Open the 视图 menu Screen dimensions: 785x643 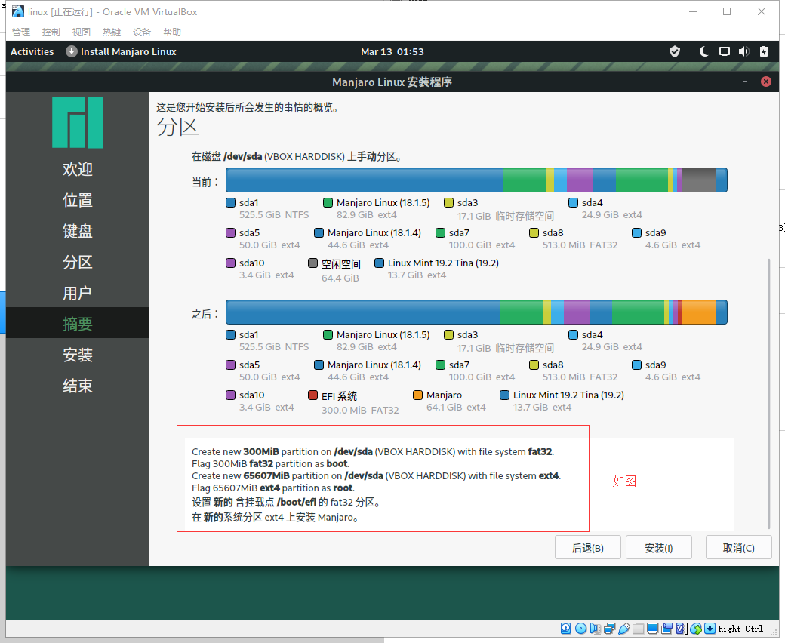[82, 32]
